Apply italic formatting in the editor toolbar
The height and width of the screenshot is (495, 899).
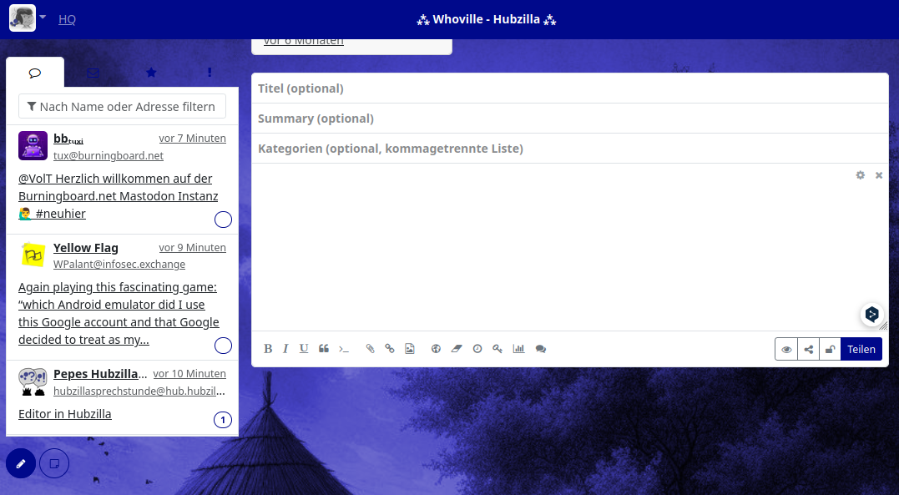[x=285, y=349]
